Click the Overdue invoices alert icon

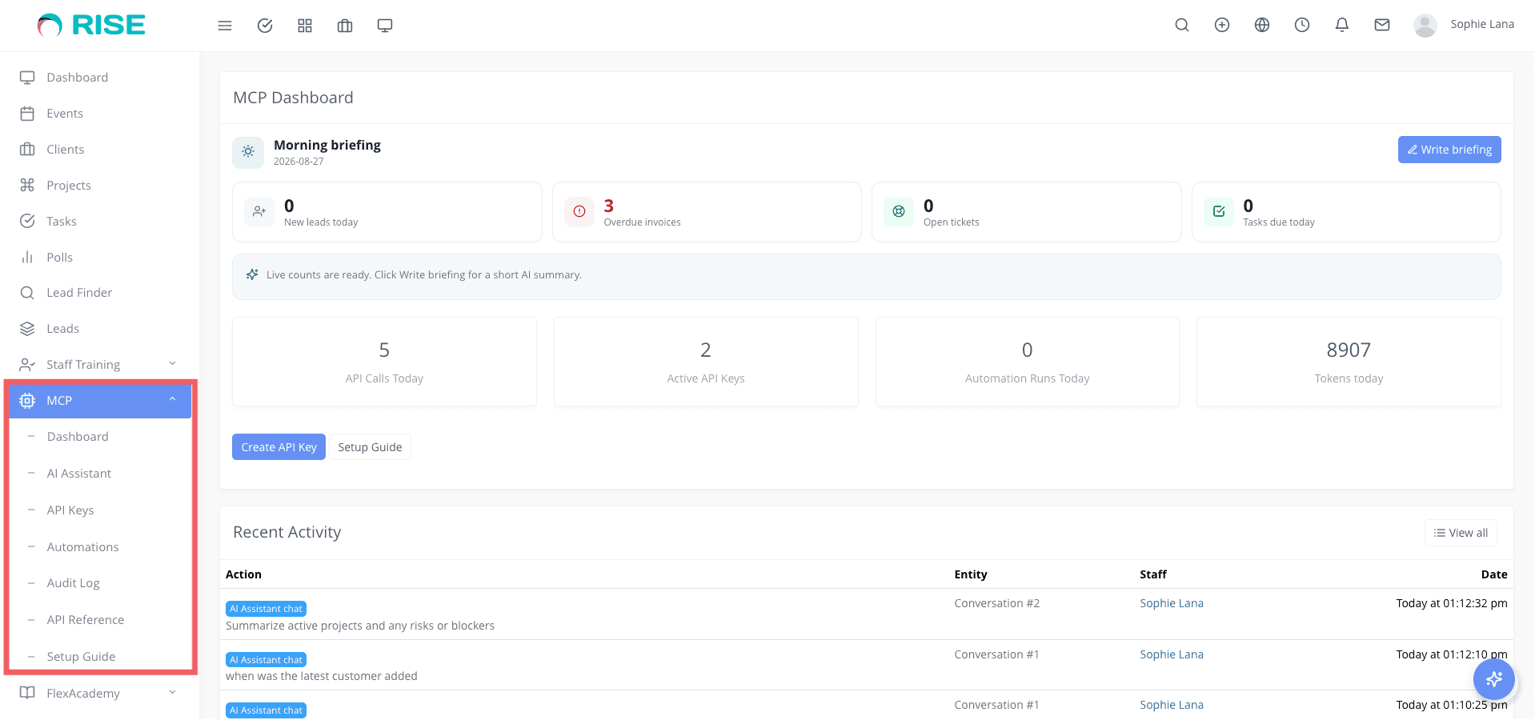579,212
